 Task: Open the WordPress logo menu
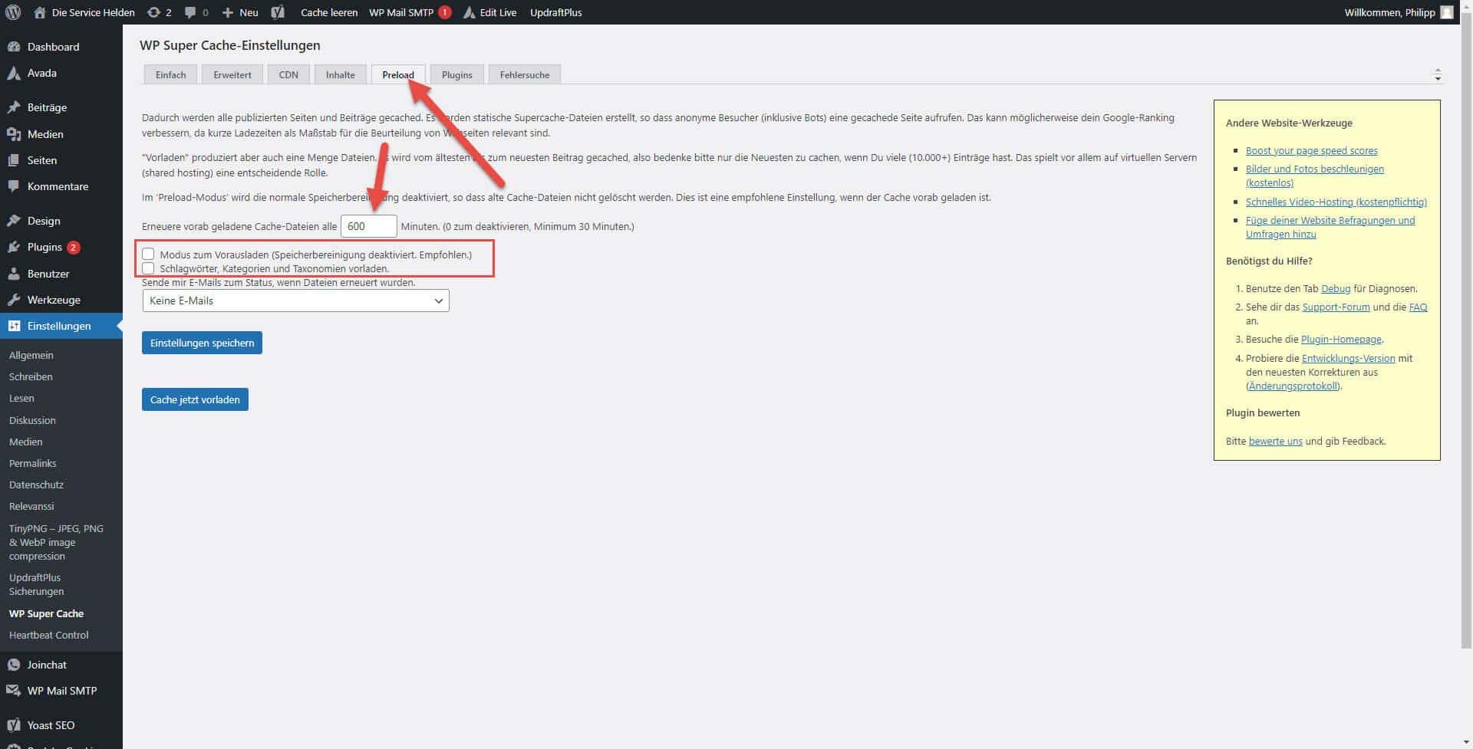tap(12, 12)
